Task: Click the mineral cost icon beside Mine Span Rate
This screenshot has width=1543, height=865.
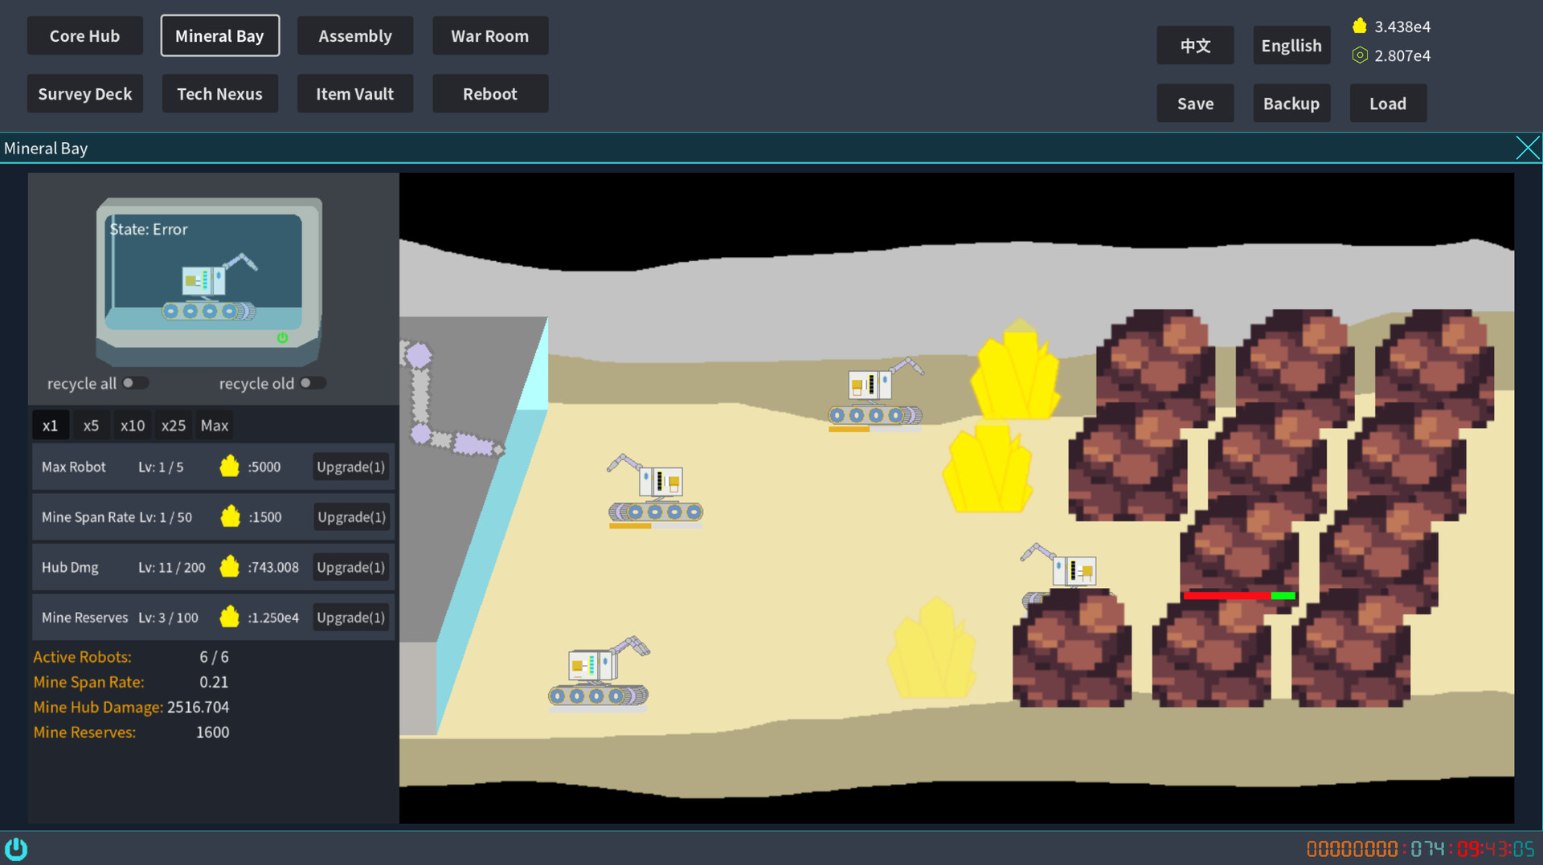Action: pyautogui.click(x=230, y=516)
